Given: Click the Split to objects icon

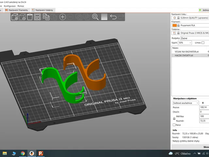Looking at the screenshot, I should pyautogui.click(x=79, y=17).
